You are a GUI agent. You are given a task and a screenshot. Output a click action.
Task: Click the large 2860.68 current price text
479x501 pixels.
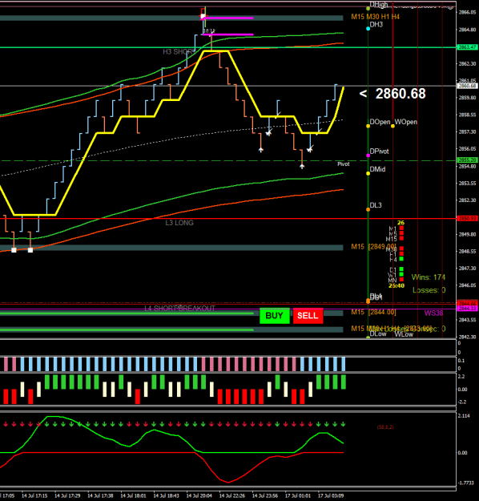point(401,94)
